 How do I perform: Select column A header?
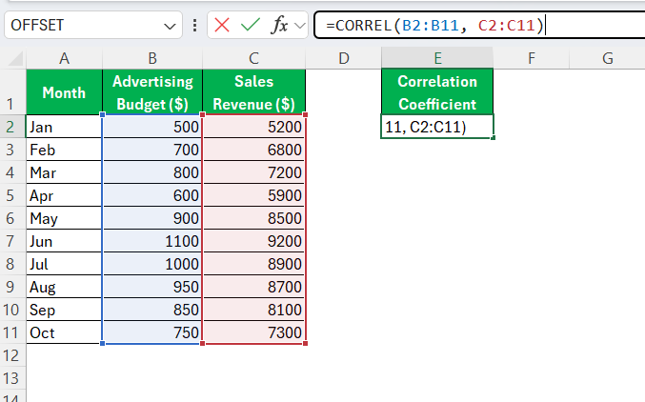coord(64,58)
